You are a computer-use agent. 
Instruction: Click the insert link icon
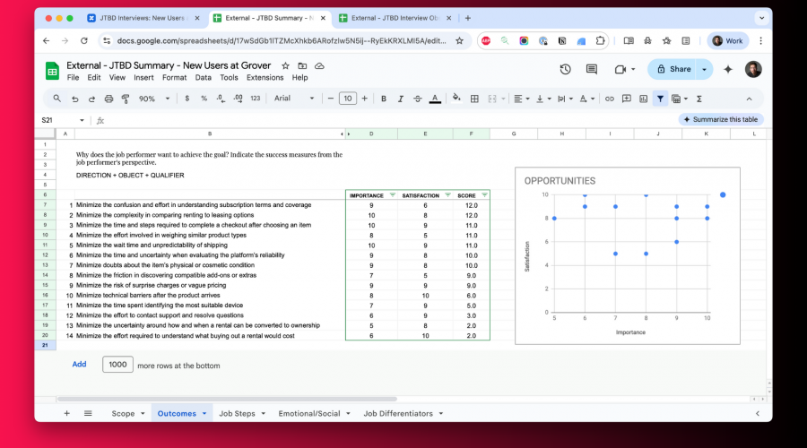tap(610, 99)
